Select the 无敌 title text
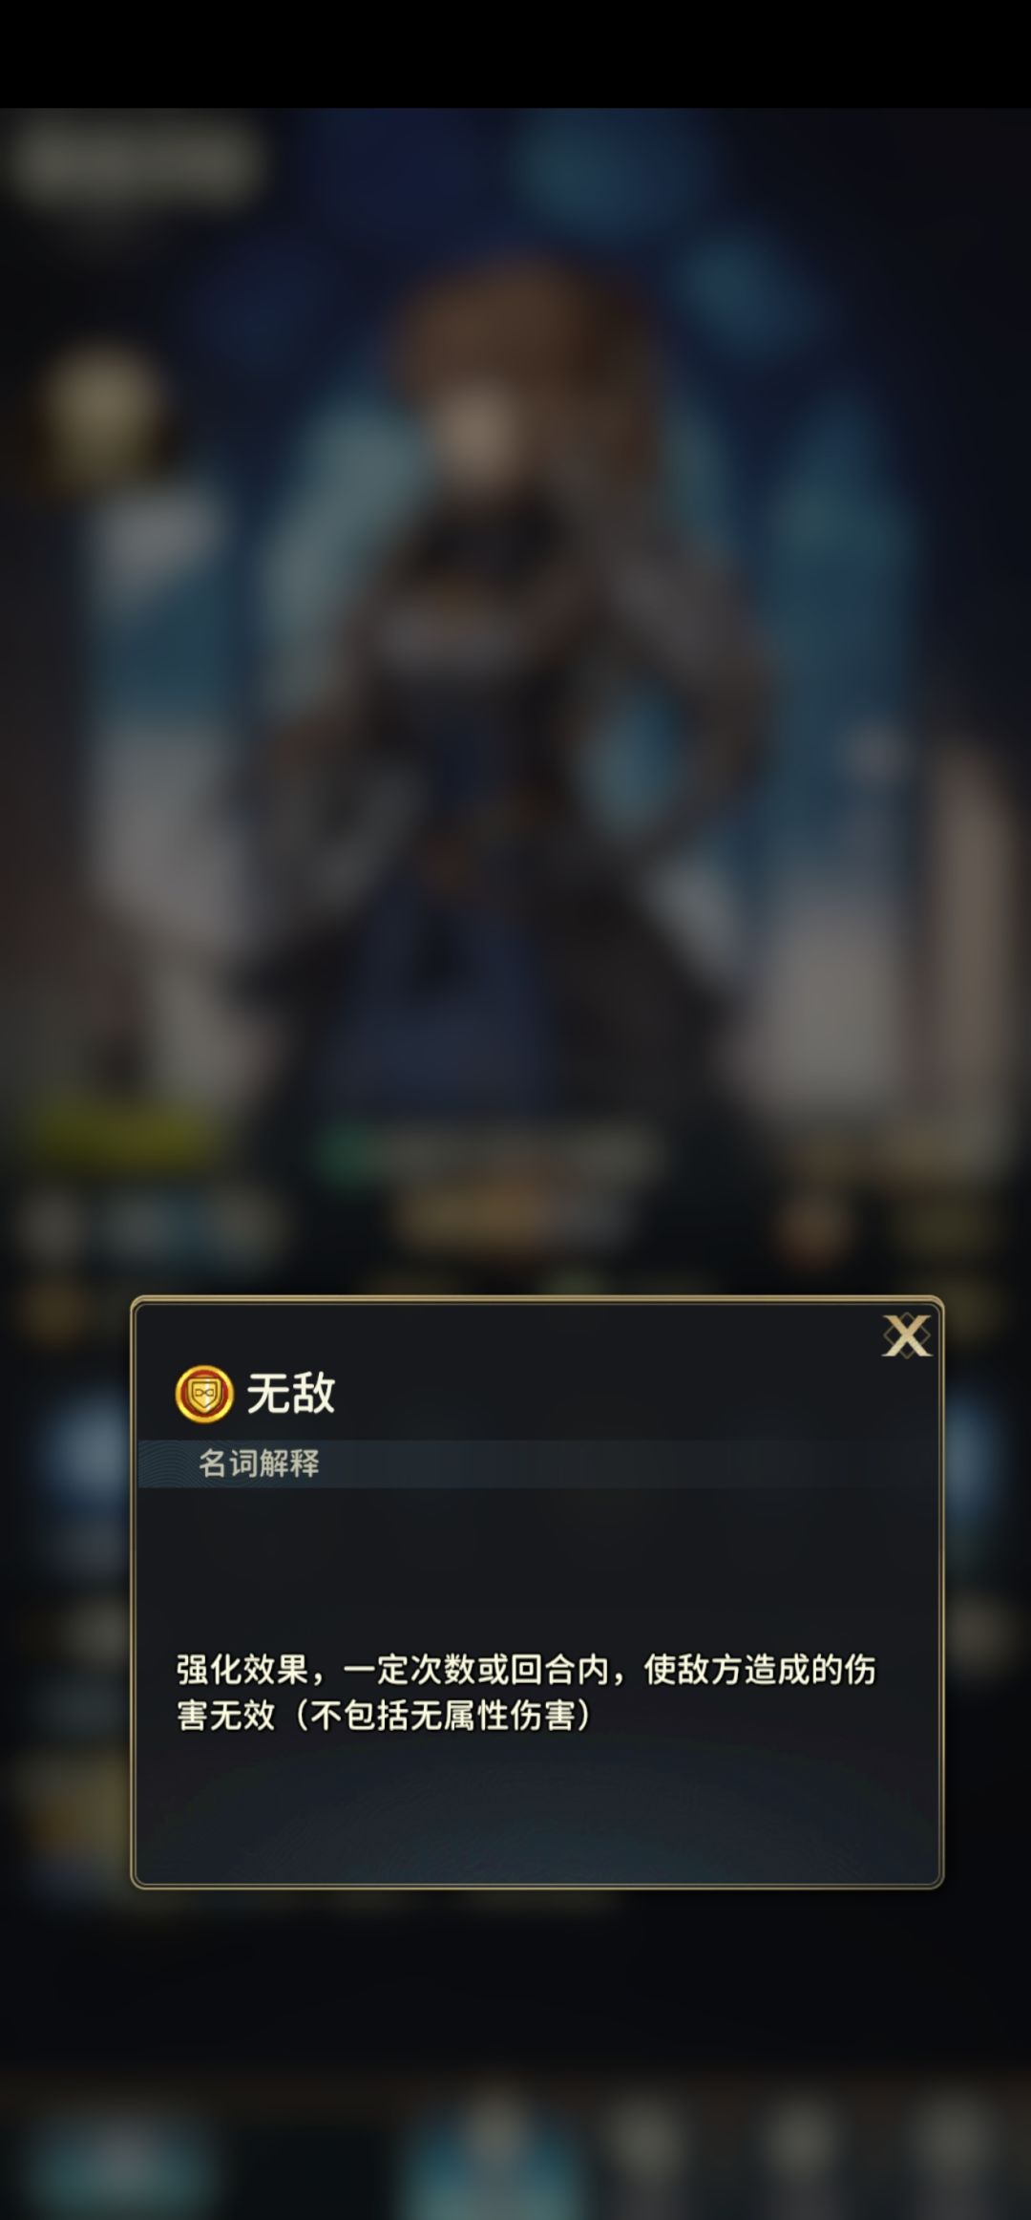Screen dimensions: 1031x2220 point(291,1393)
